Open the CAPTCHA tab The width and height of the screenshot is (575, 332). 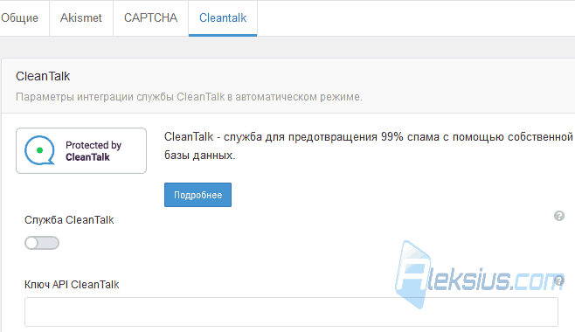[150, 17]
